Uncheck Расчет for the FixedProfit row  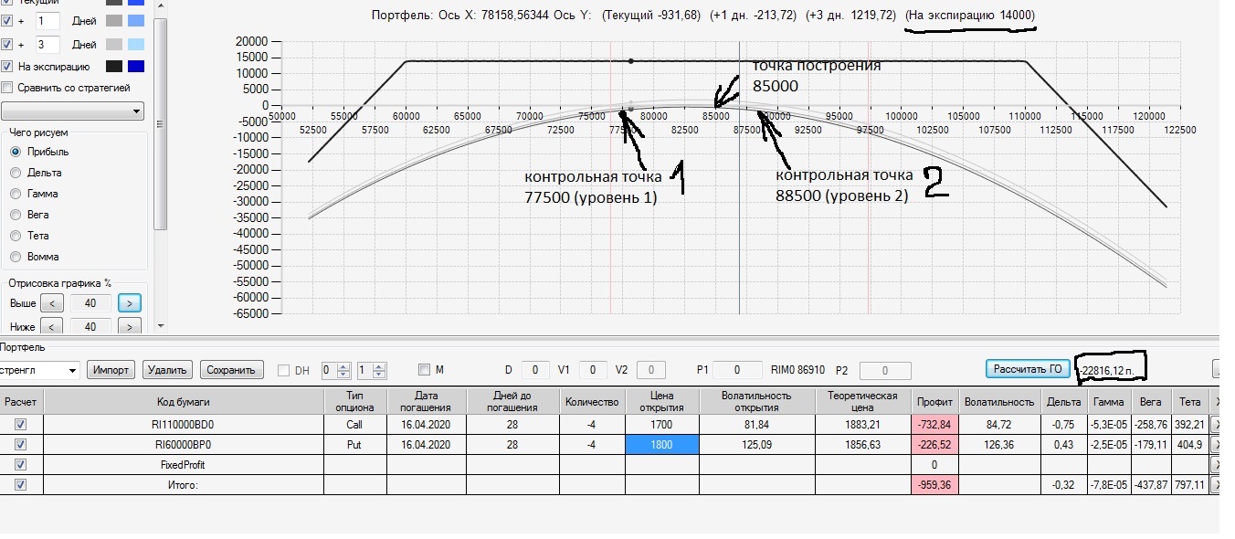click(21, 465)
